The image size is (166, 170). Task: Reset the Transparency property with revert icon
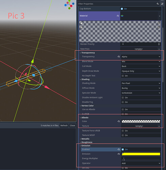pos(119,57)
